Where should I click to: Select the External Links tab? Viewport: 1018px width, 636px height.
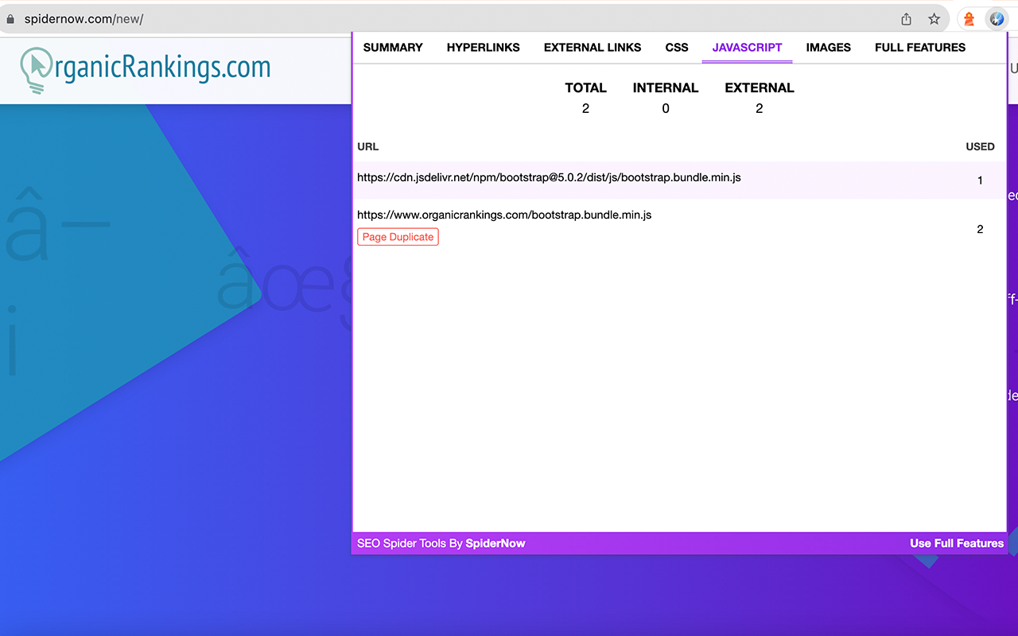593,48
